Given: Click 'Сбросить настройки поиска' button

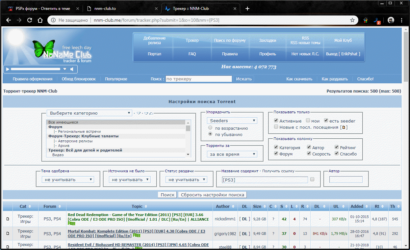Looking at the screenshot, I should 213,195.
